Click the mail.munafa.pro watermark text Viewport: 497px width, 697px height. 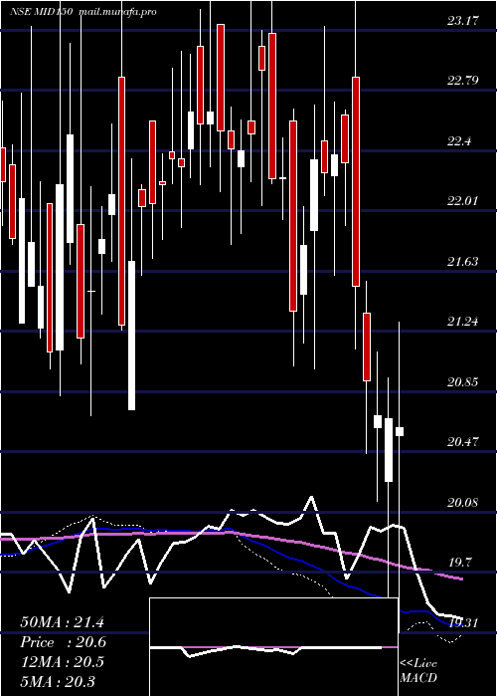[x=117, y=12]
